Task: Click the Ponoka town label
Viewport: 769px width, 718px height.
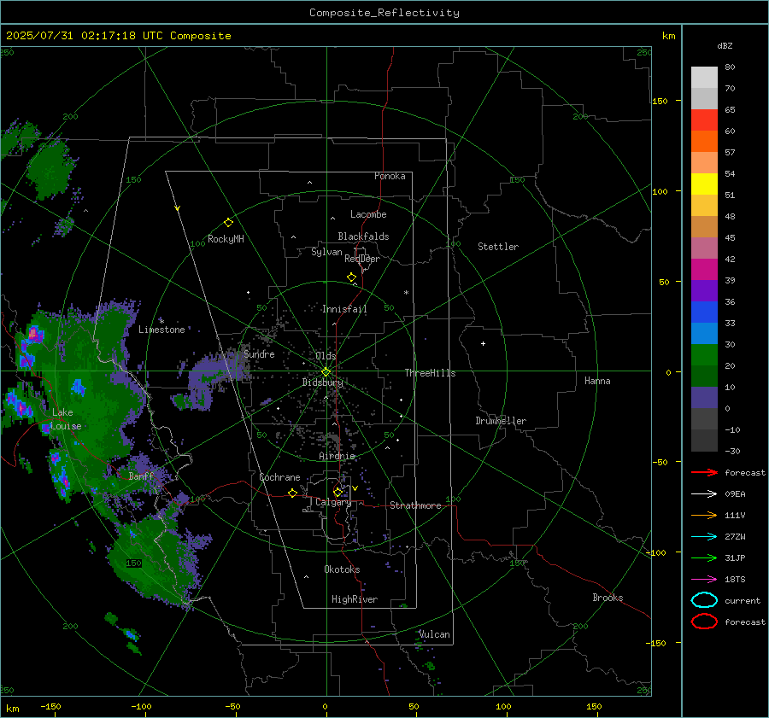Action: [x=390, y=176]
